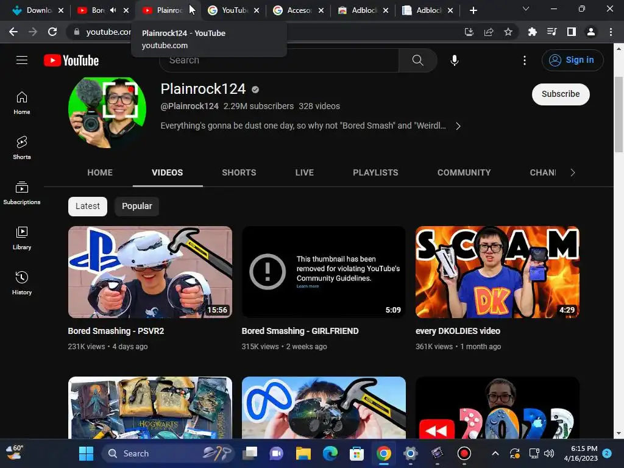Select the VIDEOS channel tab
The height and width of the screenshot is (468, 624).
(168, 172)
